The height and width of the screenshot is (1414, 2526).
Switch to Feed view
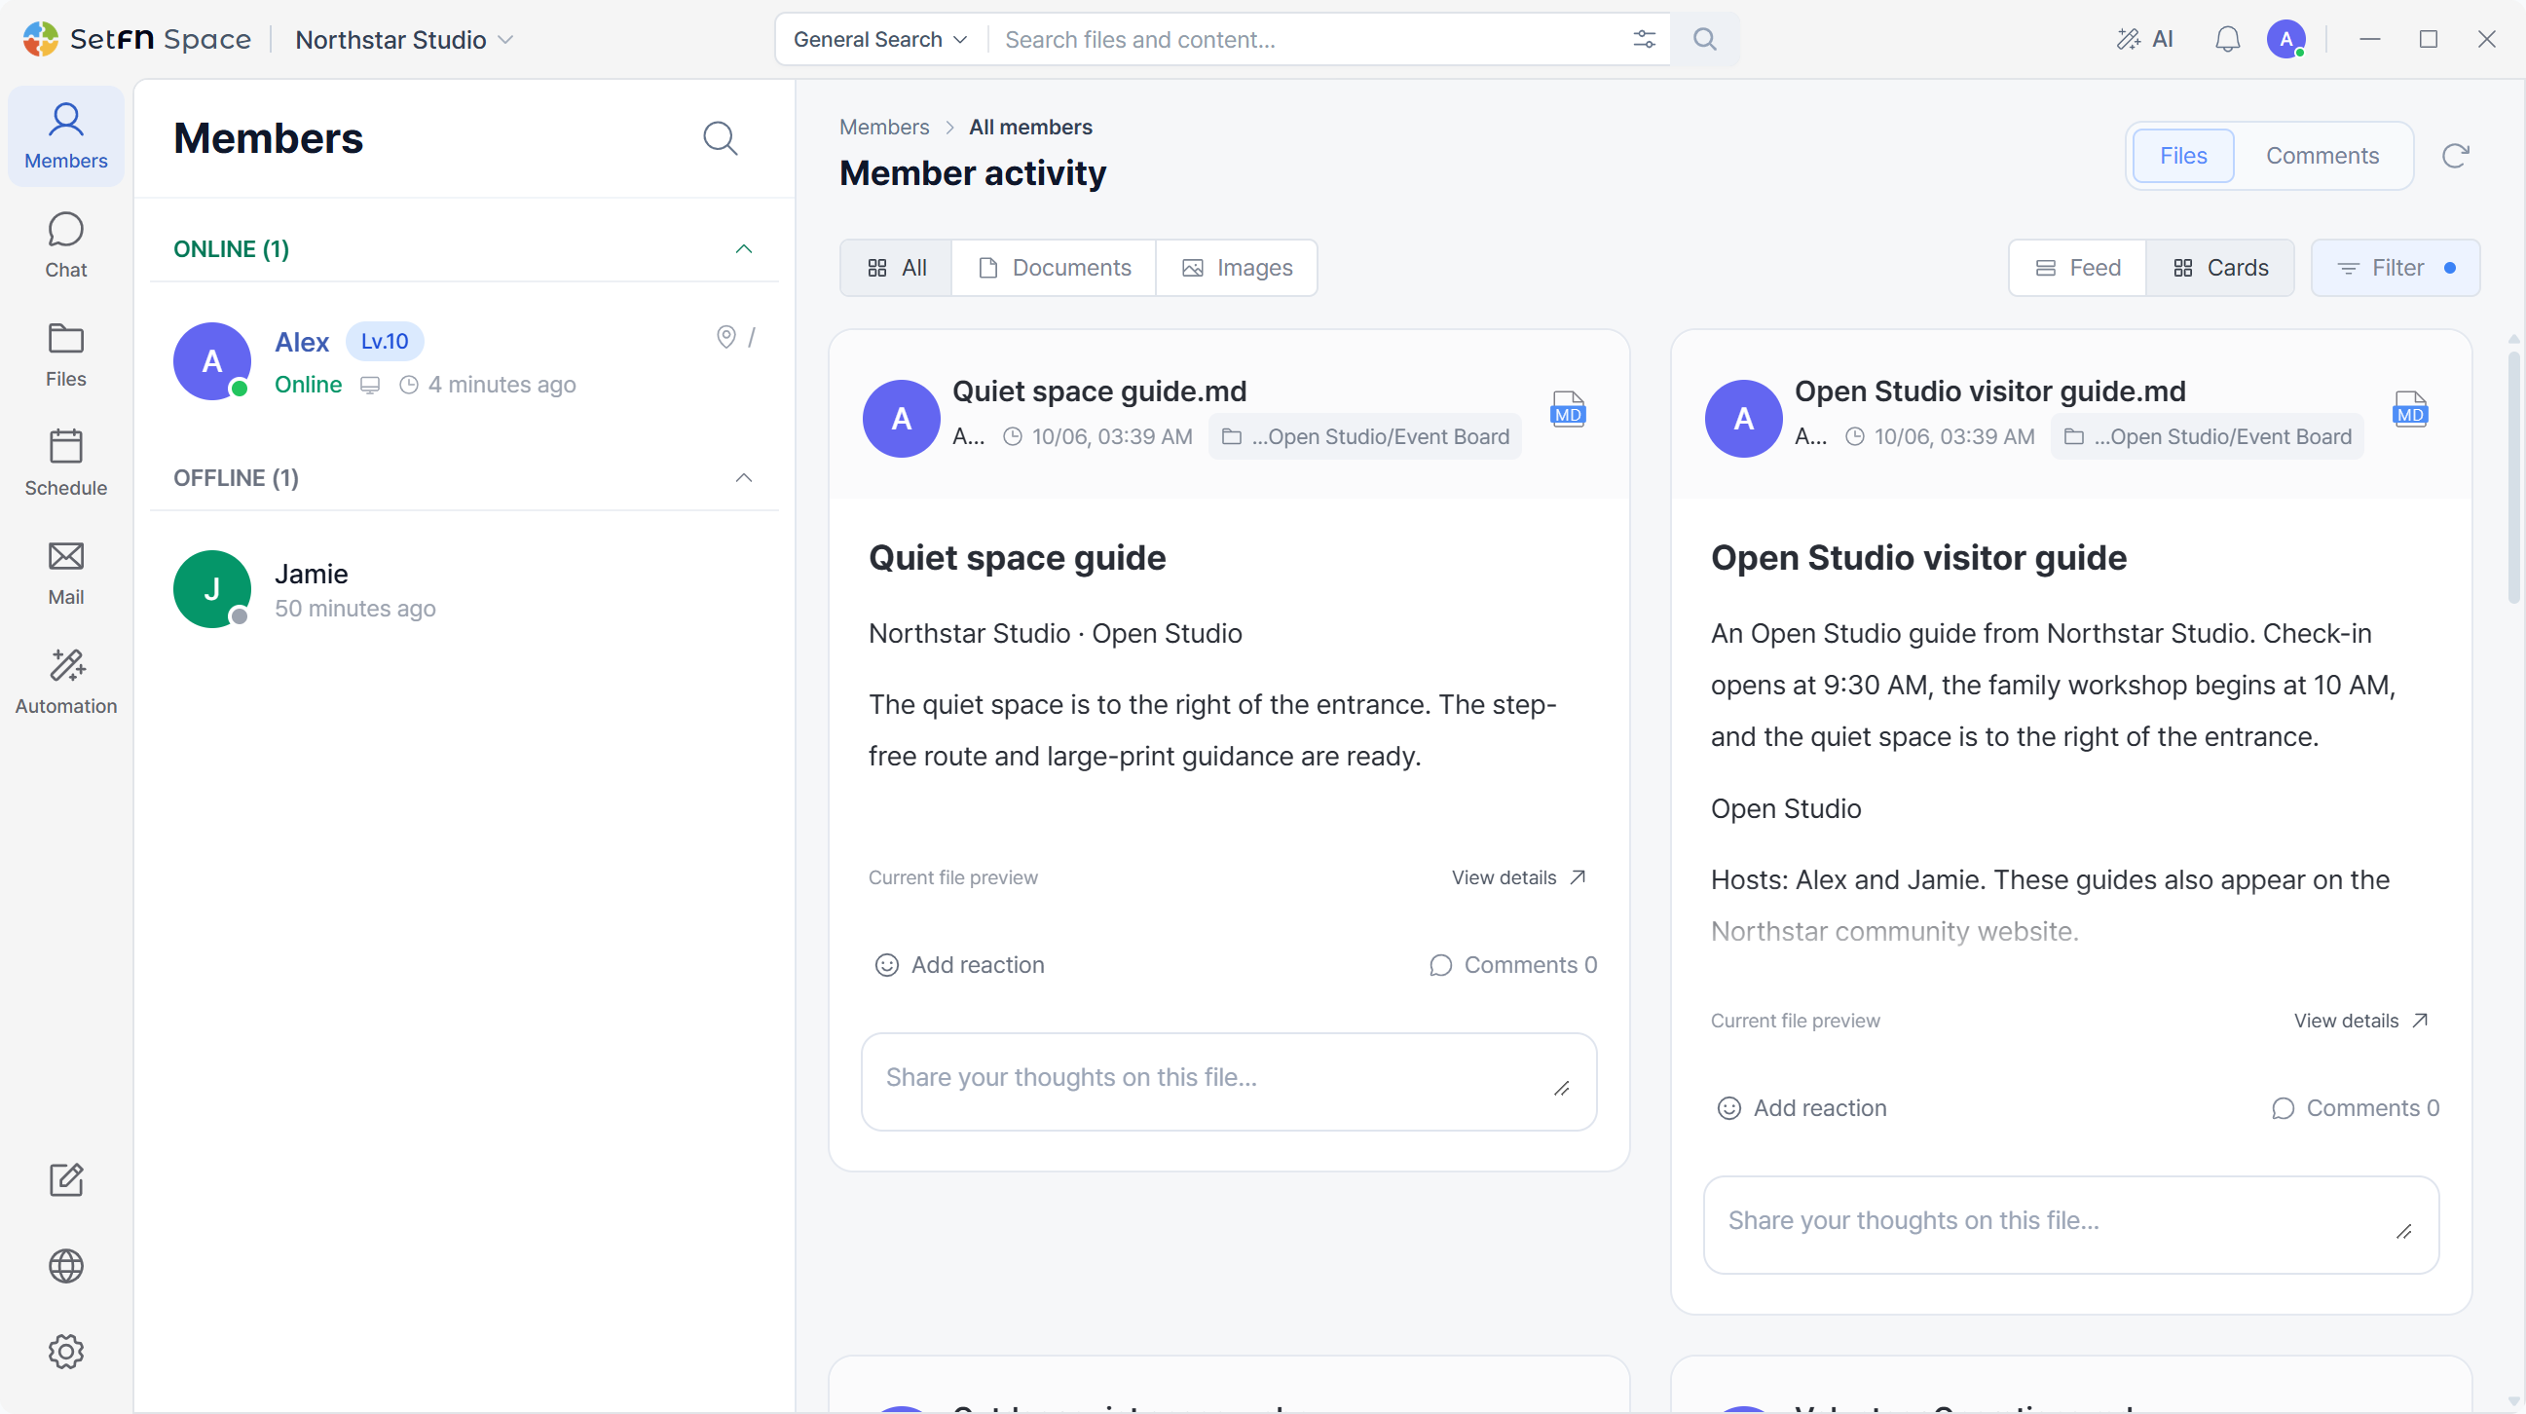2078,268
